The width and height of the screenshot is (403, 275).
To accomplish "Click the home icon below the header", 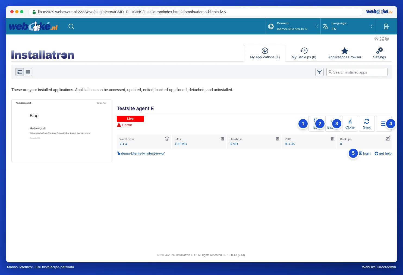I will (376, 39).
